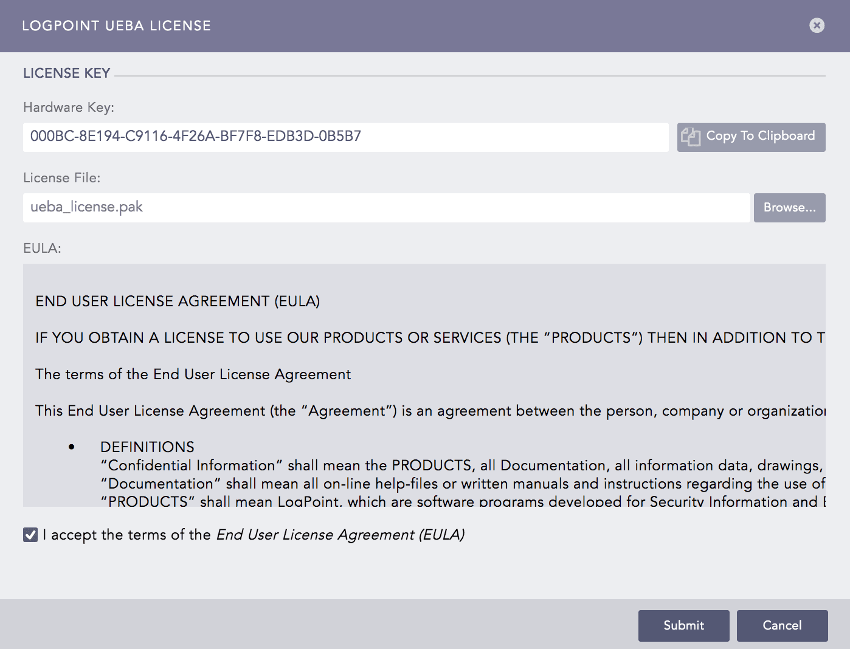The height and width of the screenshot is (649, 850).
Task: Click the 'Hardware Key:' label
Action: pyautogui.click(x=69, y=107)
